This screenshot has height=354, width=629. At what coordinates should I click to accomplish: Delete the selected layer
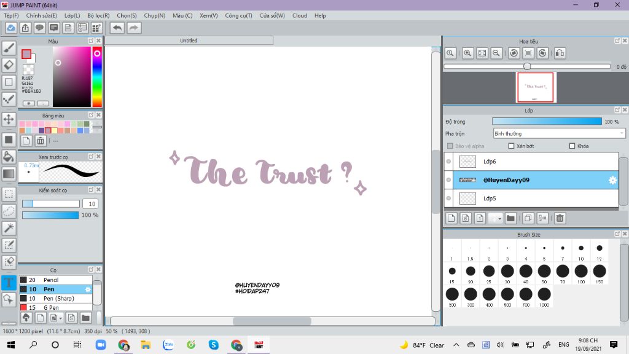click(560, 218)
